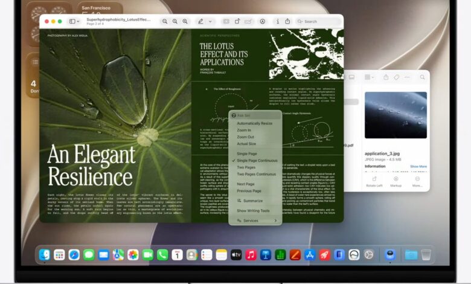Open Photos from the Dock
Screen dimensions: 471x284
(x=133, y=255)
